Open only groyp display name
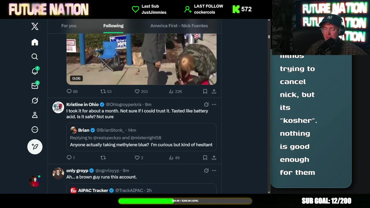This screenshot has height=208, width=370. pos(77,171)
